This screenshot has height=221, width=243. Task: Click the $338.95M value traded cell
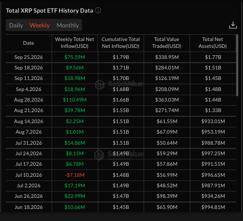pos(167,57)
